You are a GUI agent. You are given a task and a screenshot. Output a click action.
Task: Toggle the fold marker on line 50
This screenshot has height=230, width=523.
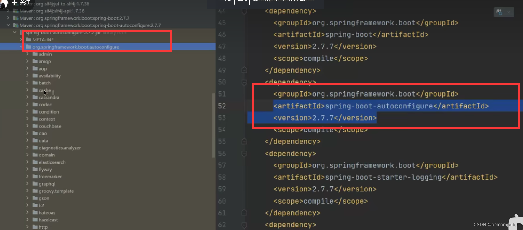[244, 82]
